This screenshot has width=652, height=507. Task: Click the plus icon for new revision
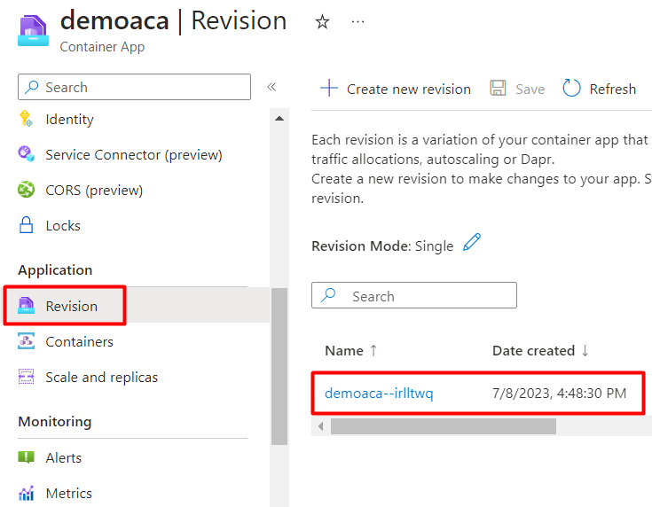pyautogui.click(x=329, y=88)
